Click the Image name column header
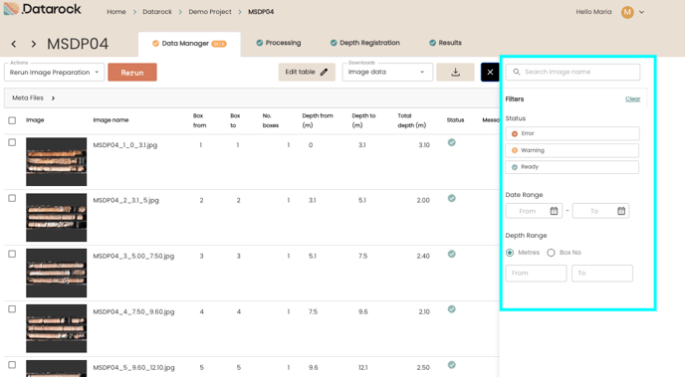The height and width of the screenshot is (377, 685). pyautogui.click(x=111, y=120)
